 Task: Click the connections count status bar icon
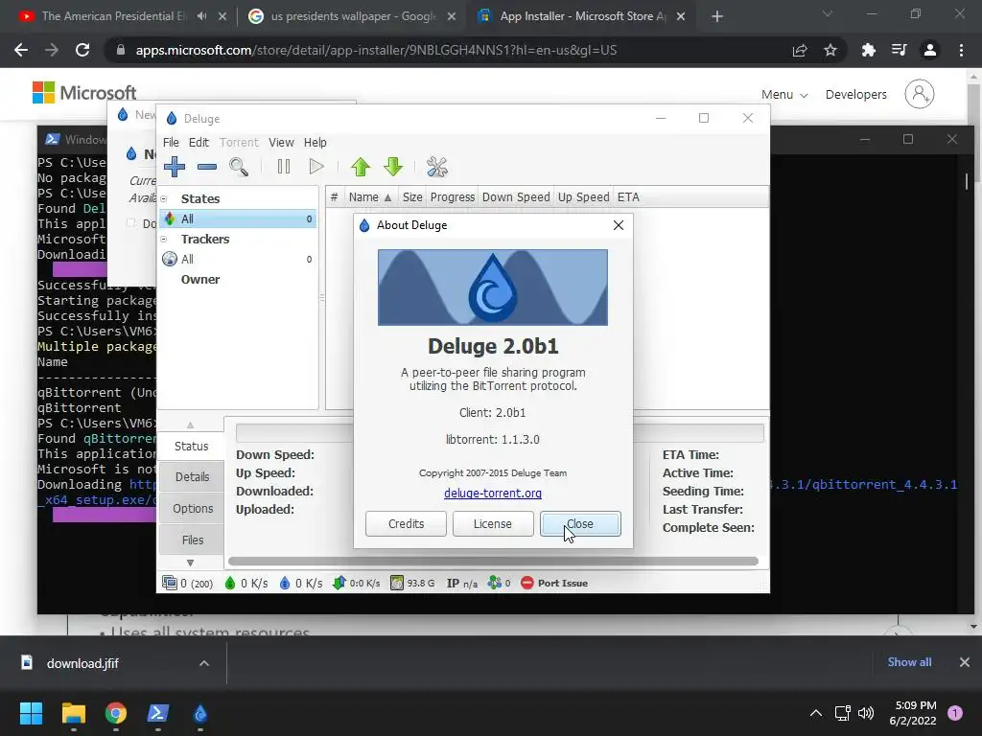187,584
